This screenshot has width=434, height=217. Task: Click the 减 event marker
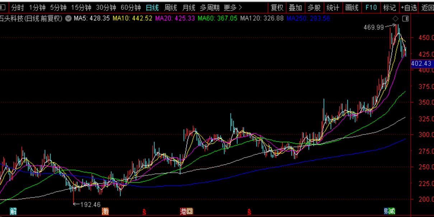tap(392, 211)
